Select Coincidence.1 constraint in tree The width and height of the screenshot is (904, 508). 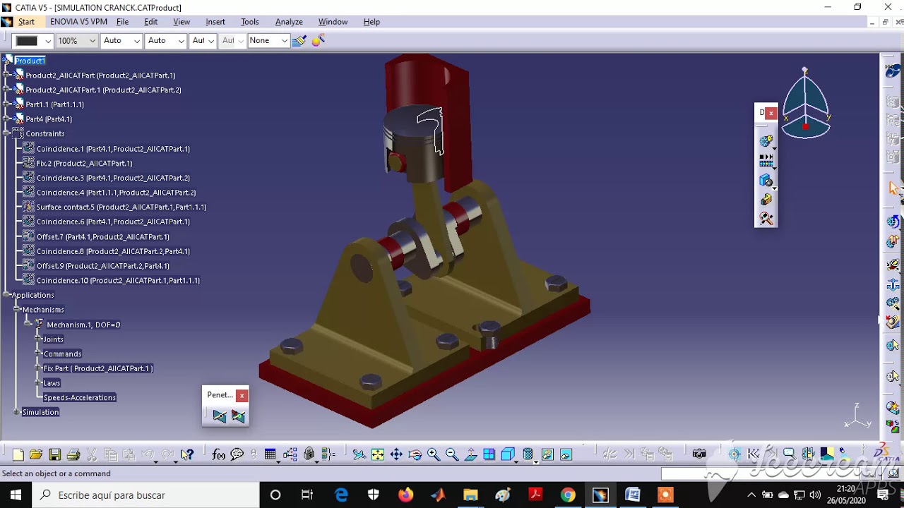pos(113,149)
